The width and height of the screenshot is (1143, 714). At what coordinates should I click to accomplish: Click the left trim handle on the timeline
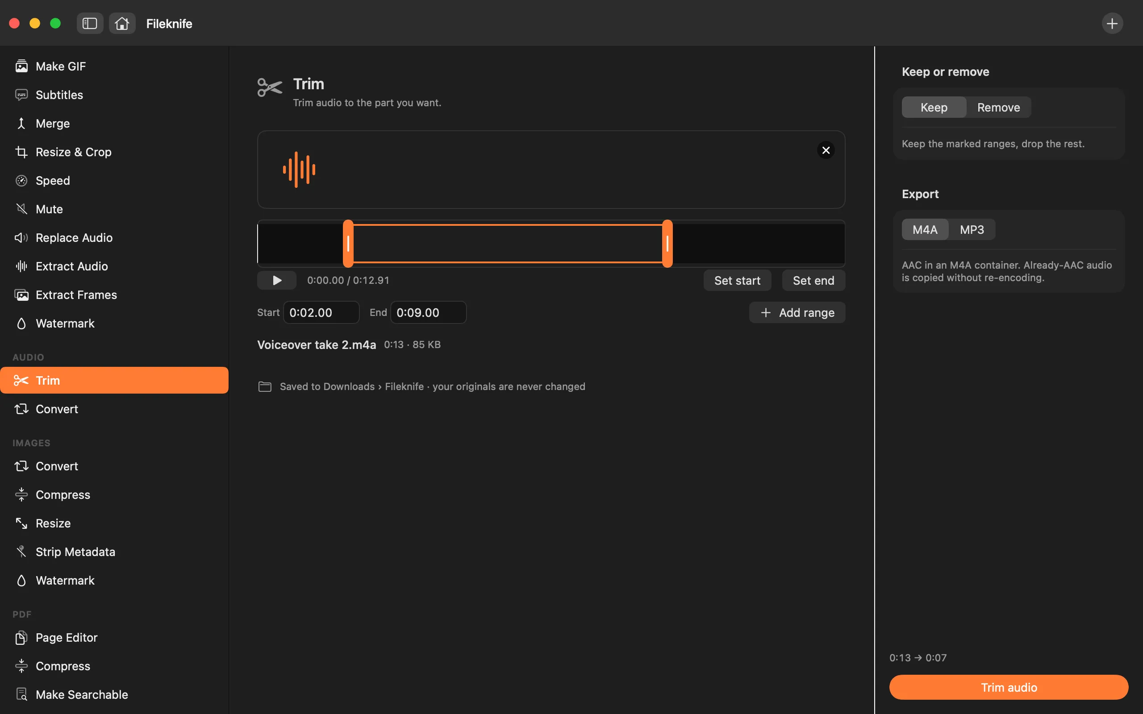tap(348, 244)
